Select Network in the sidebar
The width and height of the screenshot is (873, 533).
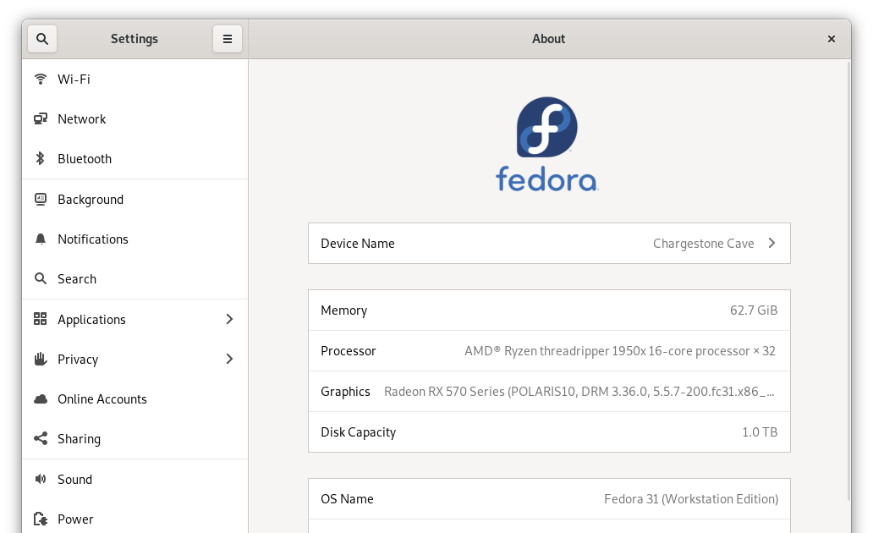tap(135, 118)
